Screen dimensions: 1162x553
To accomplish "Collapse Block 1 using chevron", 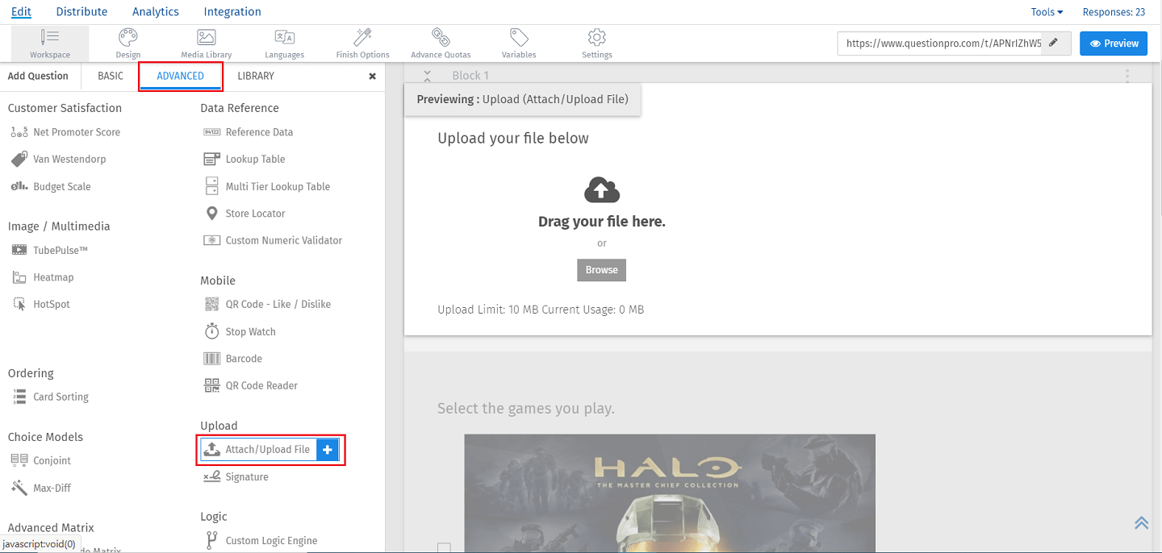I will [x=428, y=76].
